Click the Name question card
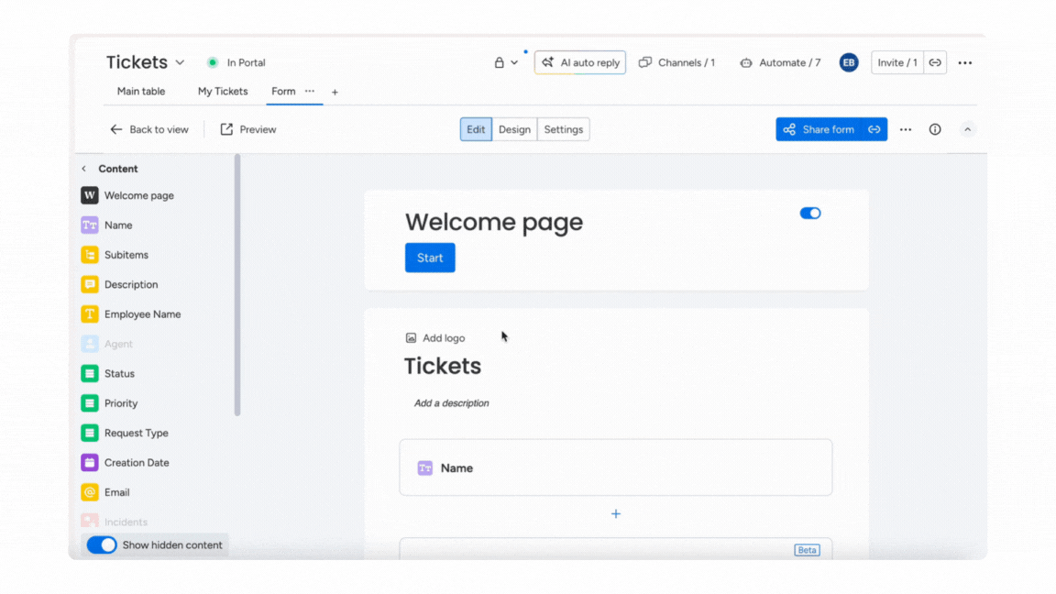Screen dimensions: 1056x594 tap(616, 467)
